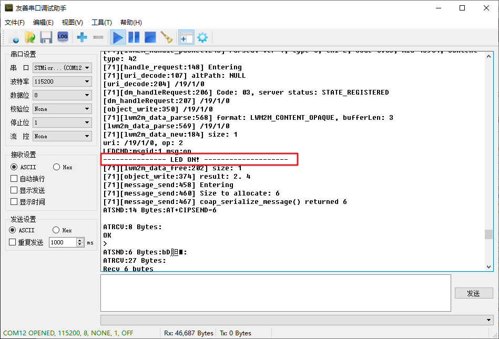Open the 文件(F) menu
This screenshot has height=339, width=499.
point(15,22)
